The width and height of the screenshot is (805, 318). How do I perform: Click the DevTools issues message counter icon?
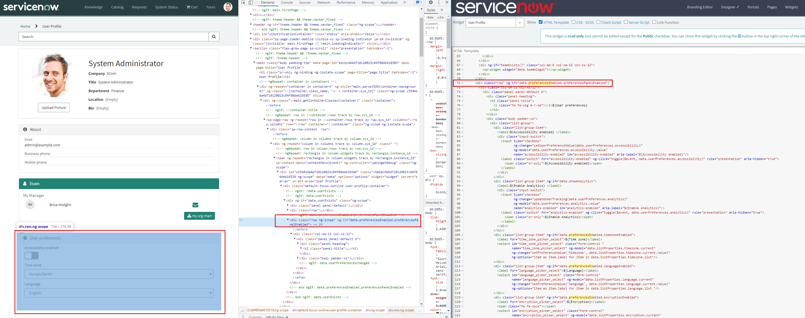(x=419, y=3)
